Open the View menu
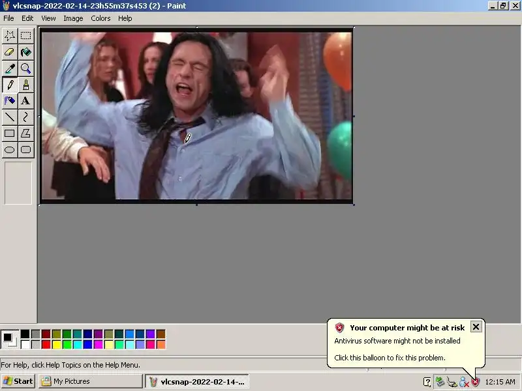 [x=48, y=18]
